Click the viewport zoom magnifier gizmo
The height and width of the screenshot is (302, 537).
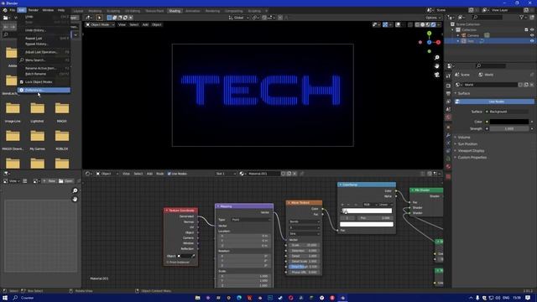[436, 58]
